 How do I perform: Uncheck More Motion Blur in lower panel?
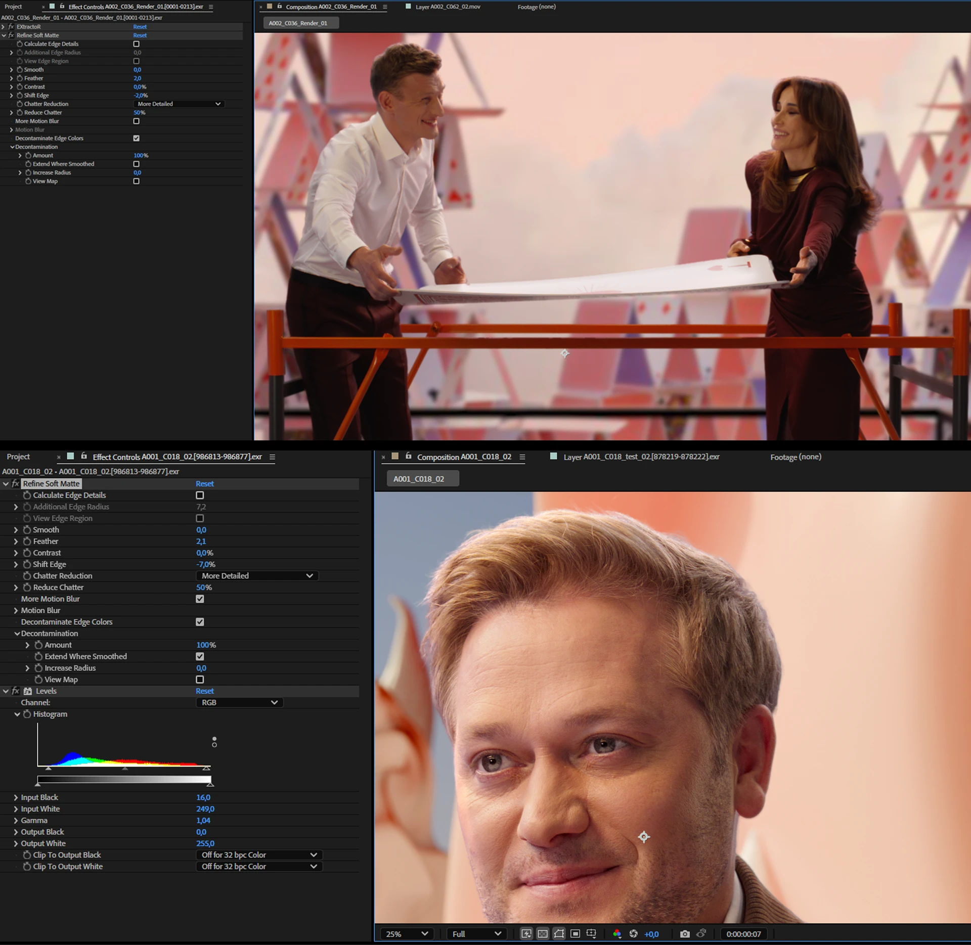coord(200,599)
